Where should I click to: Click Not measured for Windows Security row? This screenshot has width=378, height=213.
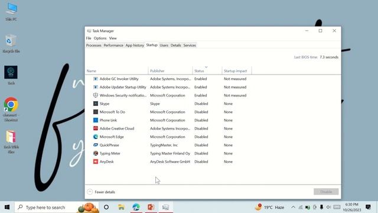click(235, 95)
